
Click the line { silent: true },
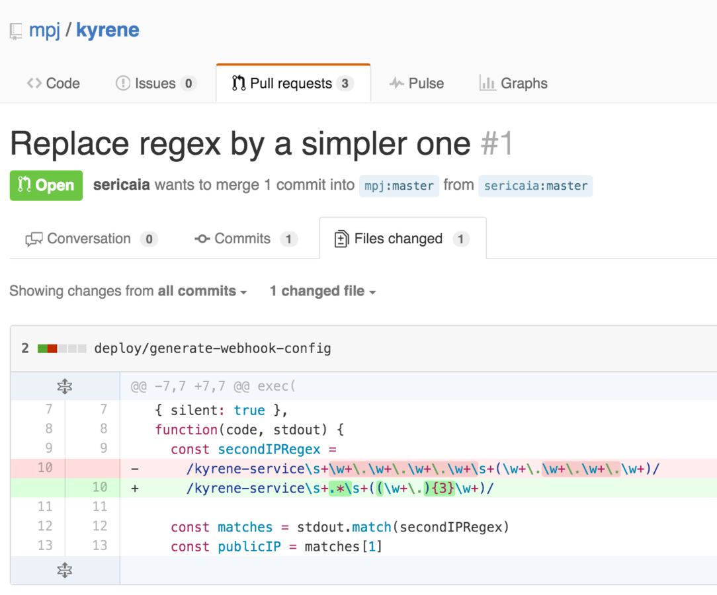tap(222, 411)
